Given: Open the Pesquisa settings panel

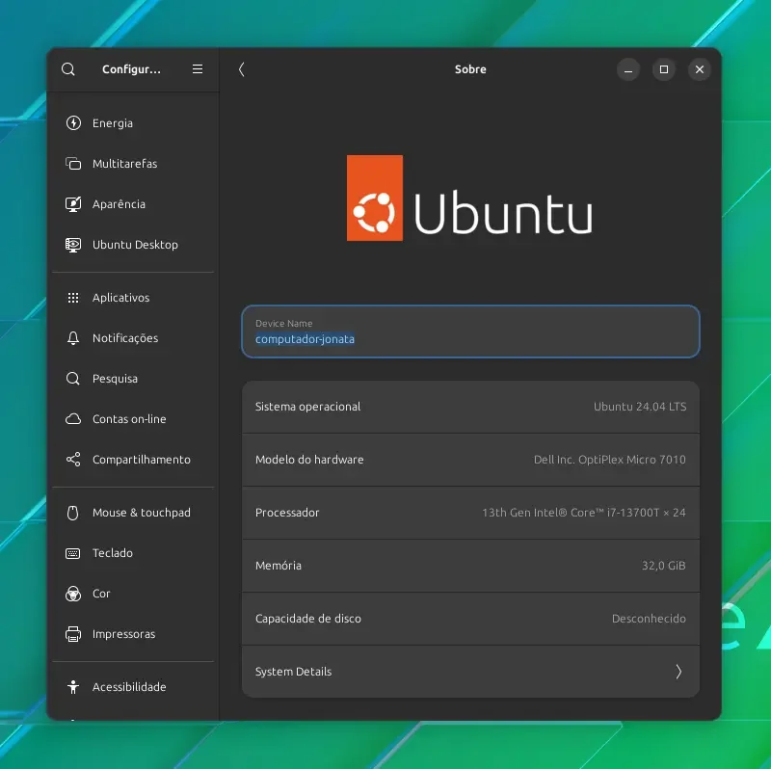Looking at the screenshot, I should (x=133, y=379).
